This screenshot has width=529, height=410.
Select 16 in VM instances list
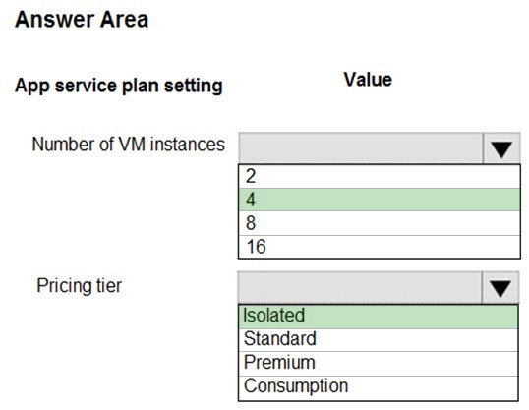click(x=380, y=247)
